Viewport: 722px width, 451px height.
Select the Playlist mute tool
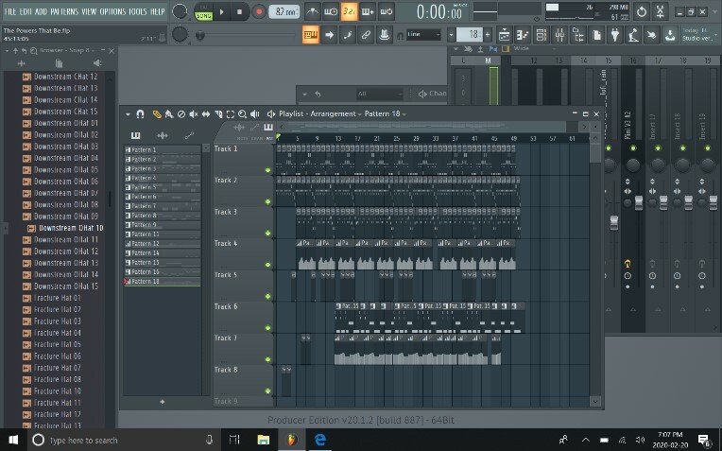pyautogui.click(x=194, y=113)
